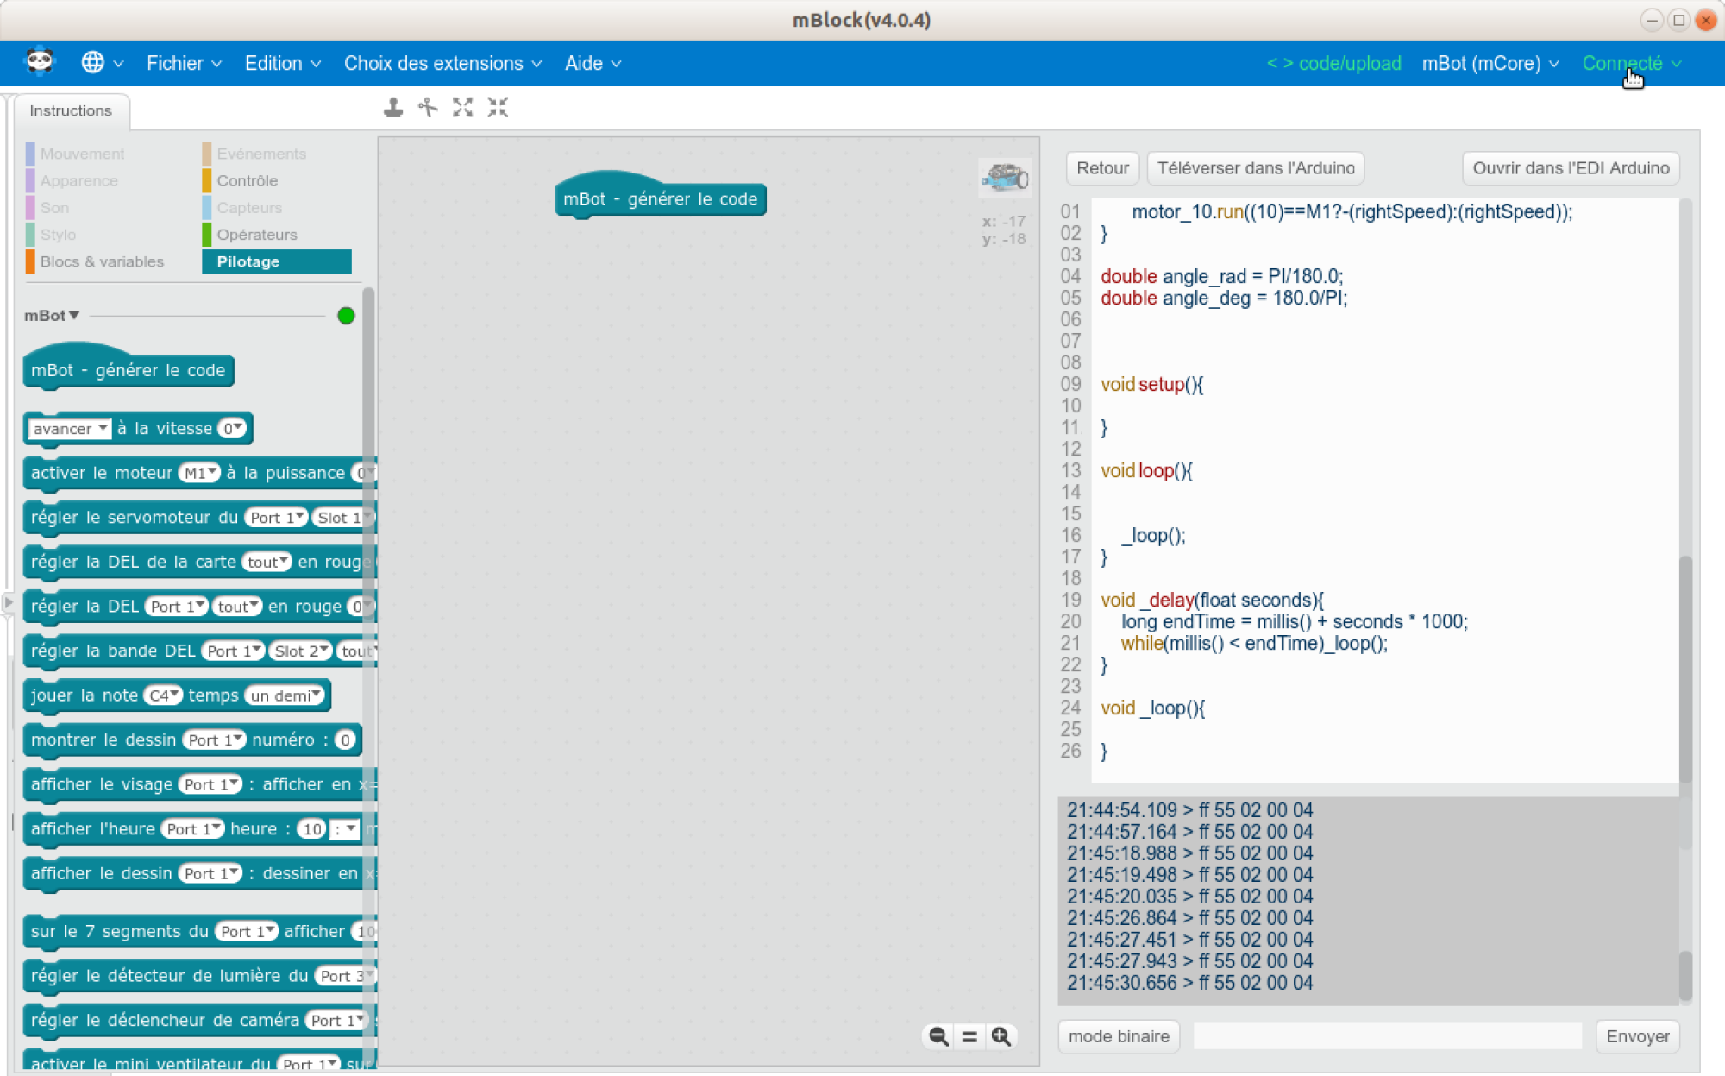Open Port 1 dropdown in afficher l'heure block
Screen dimensions: 1725x1076
[x=194, y=829]
